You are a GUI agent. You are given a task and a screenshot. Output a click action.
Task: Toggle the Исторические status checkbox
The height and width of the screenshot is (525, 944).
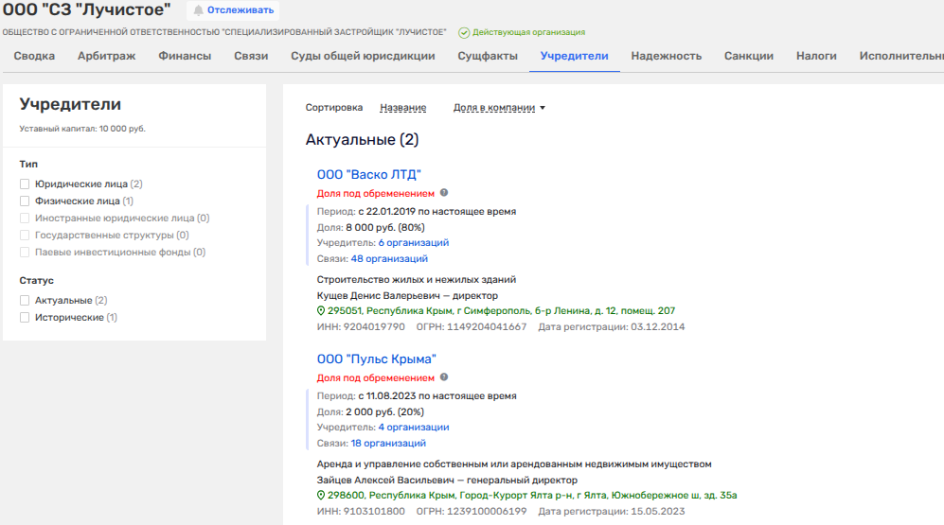(x=25, y=318)
